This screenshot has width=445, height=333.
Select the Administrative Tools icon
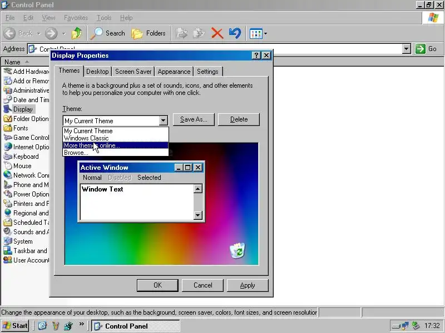8,90
